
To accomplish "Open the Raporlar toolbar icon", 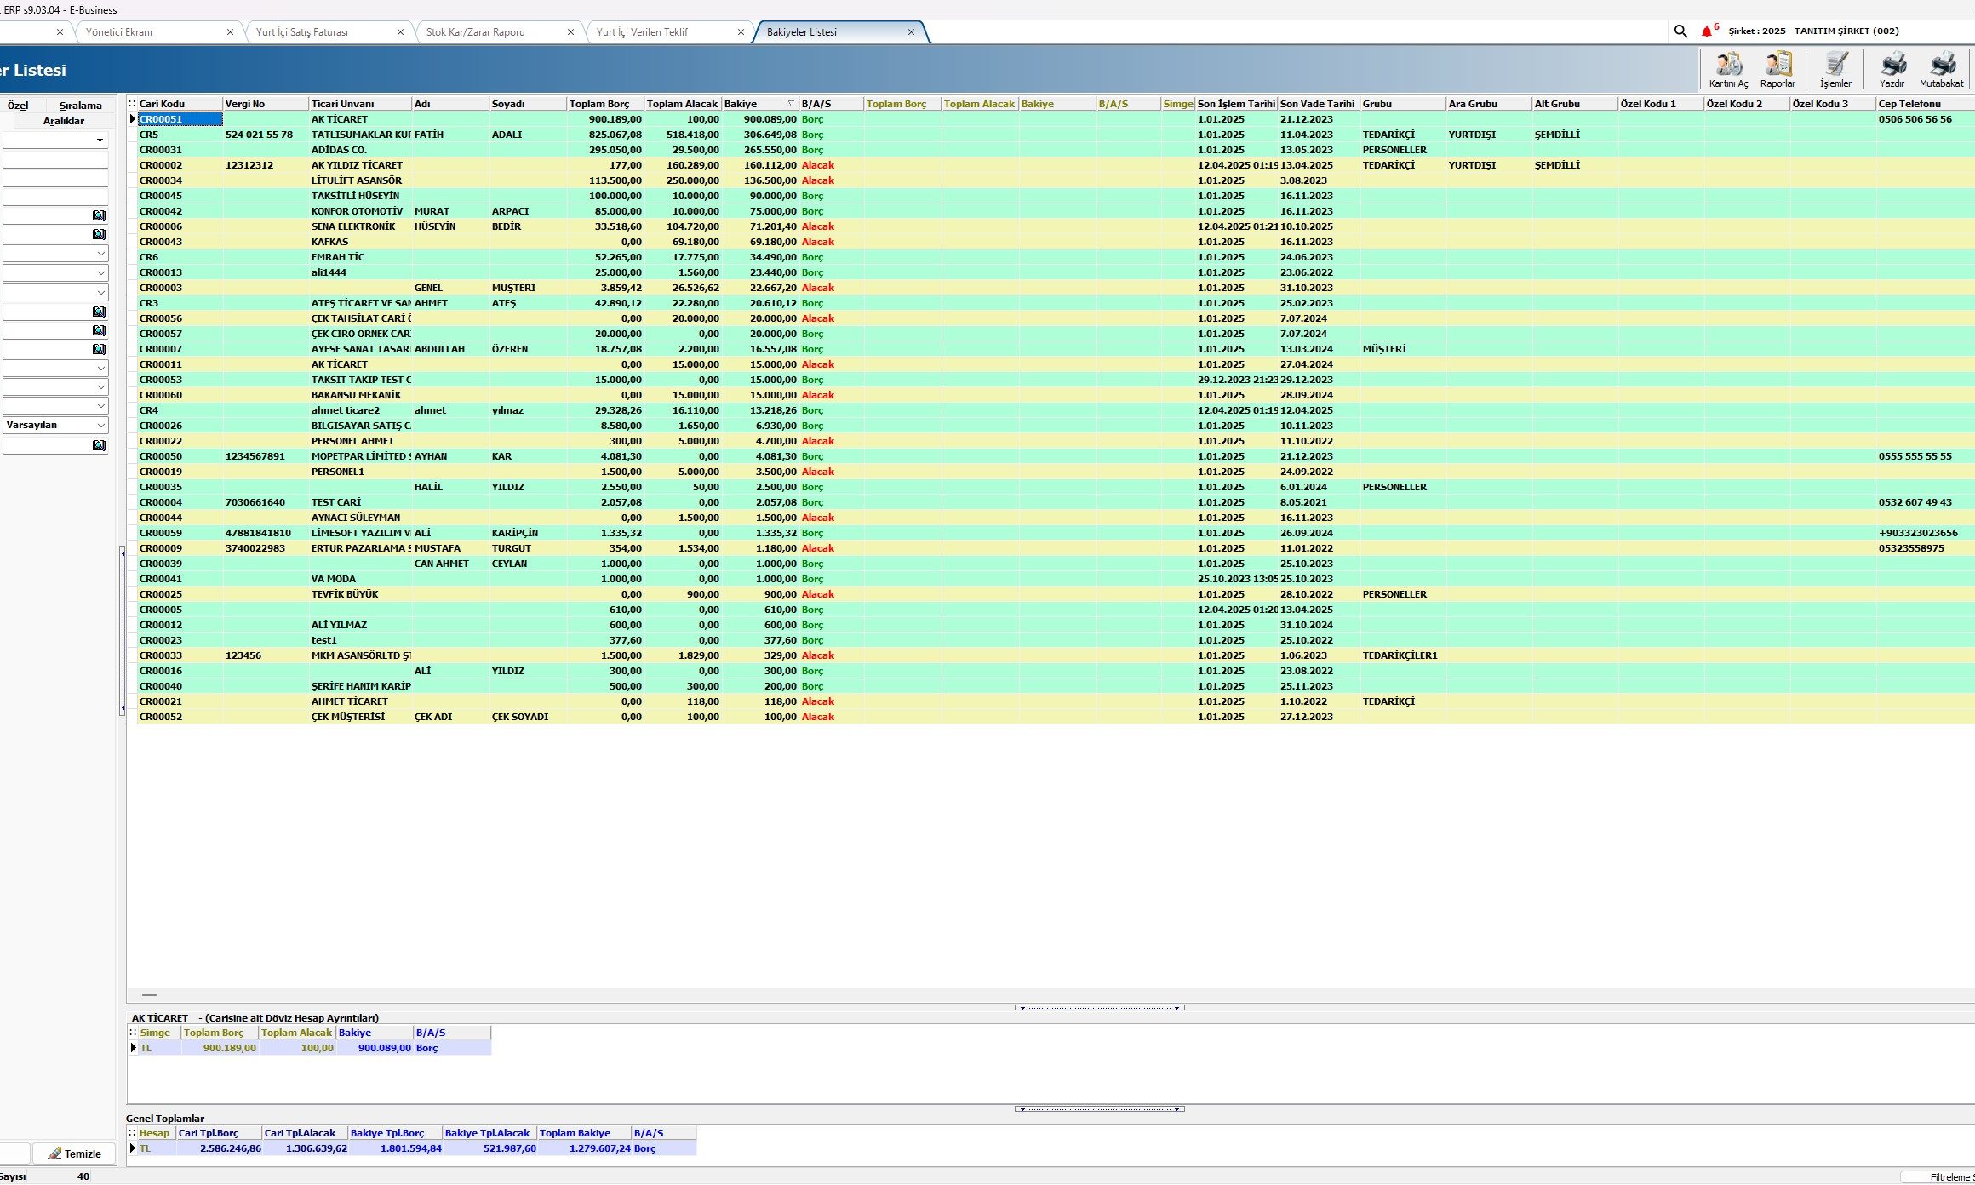I will coord(1777,65).
